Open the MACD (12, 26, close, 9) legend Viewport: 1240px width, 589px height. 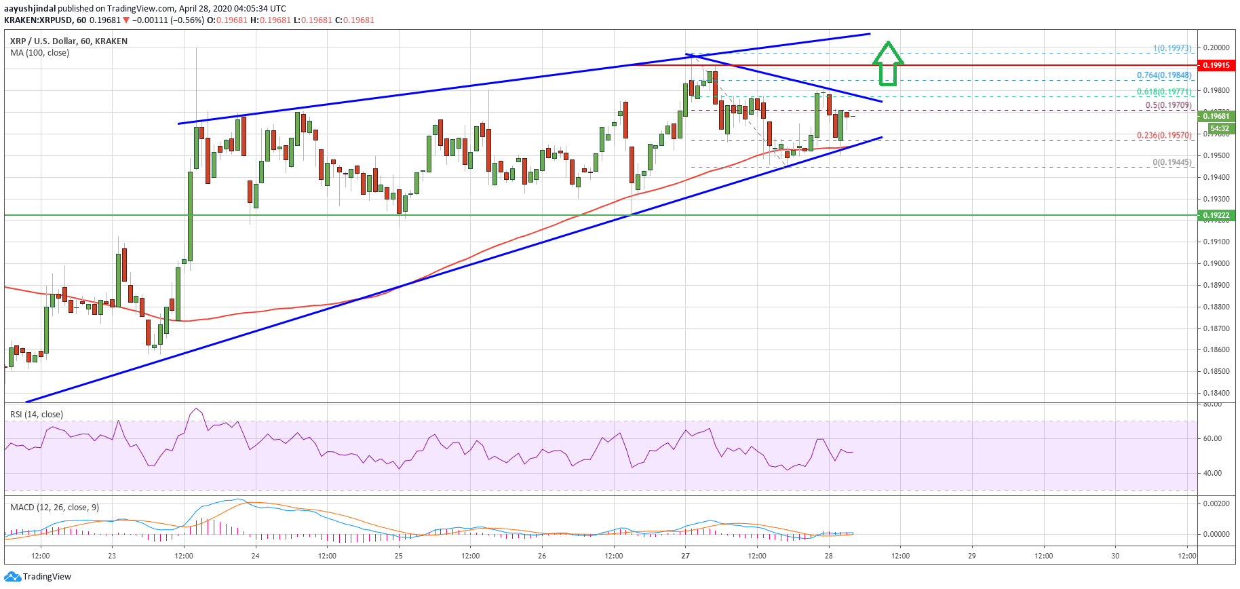pyautogui.click(x=54, y=508)
